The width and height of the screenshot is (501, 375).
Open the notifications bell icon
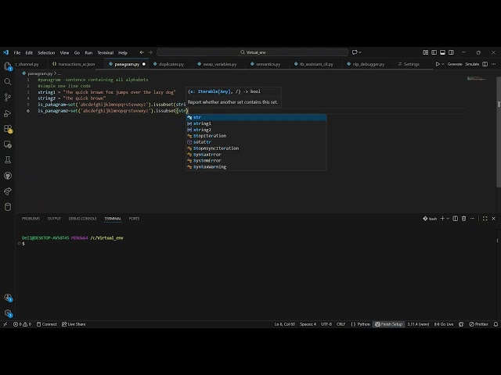click(496, 324)
